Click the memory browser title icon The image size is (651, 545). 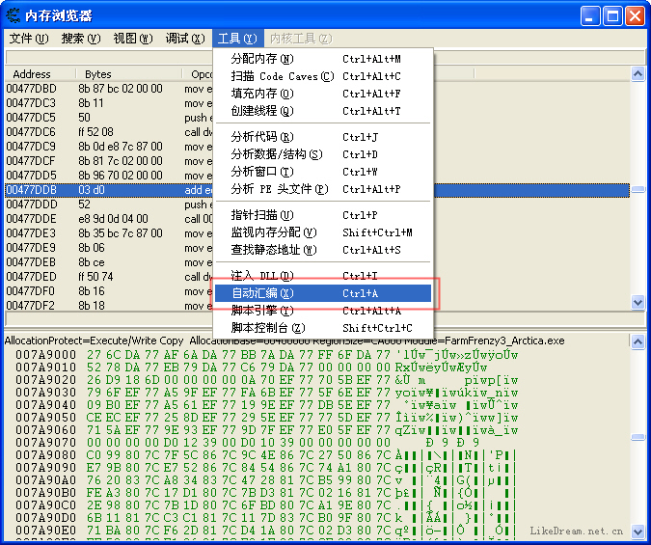tap(14, 15)
